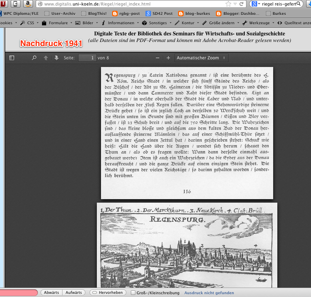The height and width of the screenshot is (297, 311).
Task: Expand Bilder dropdown arrow
Action: [97, 23]
